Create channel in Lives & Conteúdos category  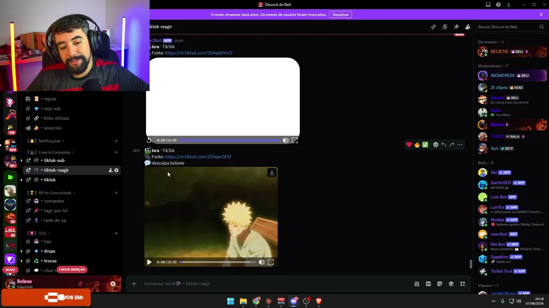coord(116,152)
